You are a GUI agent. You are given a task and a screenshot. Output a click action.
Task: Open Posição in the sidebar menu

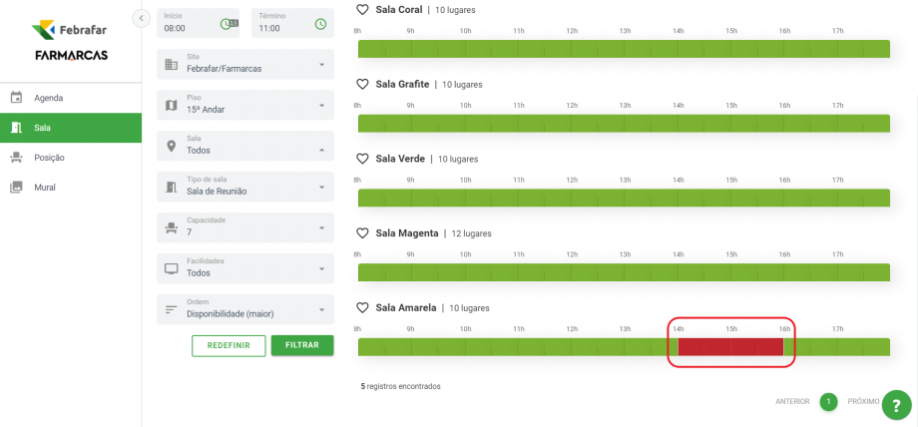50,158
